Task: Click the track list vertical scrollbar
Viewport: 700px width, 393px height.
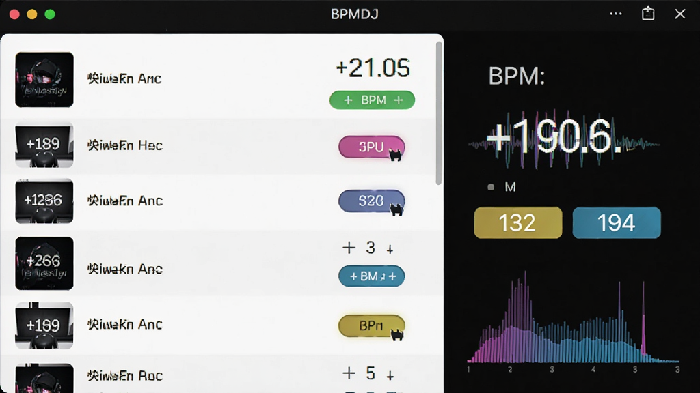Action: point(439,113)
